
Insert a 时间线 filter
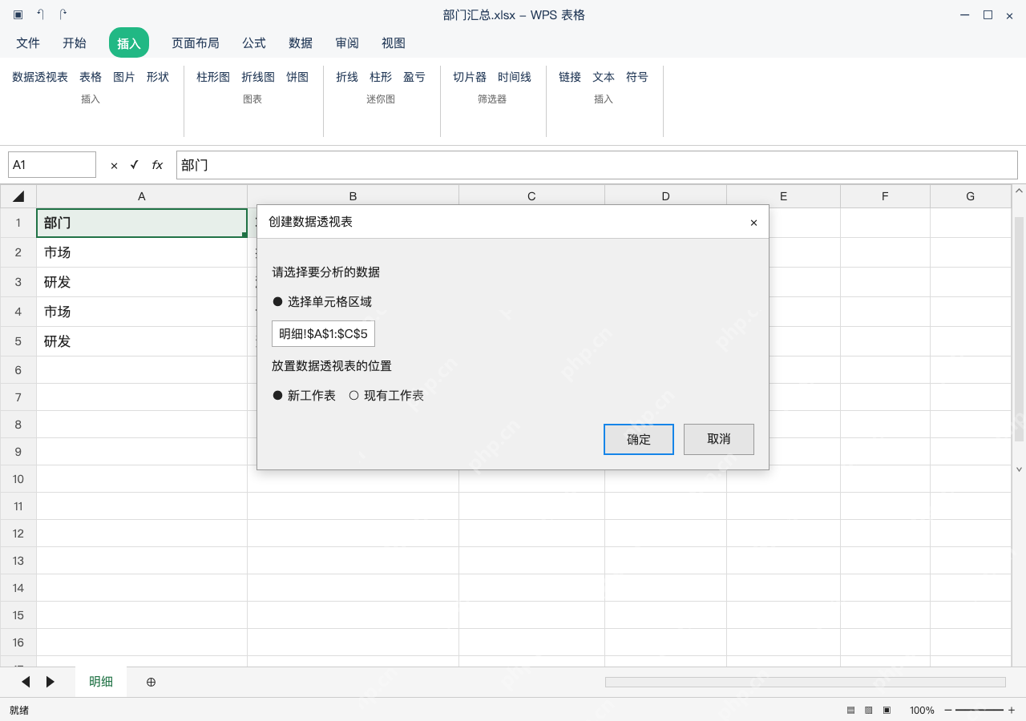515,77
